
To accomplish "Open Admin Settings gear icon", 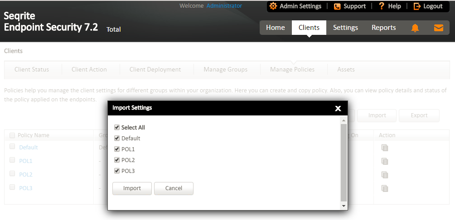I will 273,6.
